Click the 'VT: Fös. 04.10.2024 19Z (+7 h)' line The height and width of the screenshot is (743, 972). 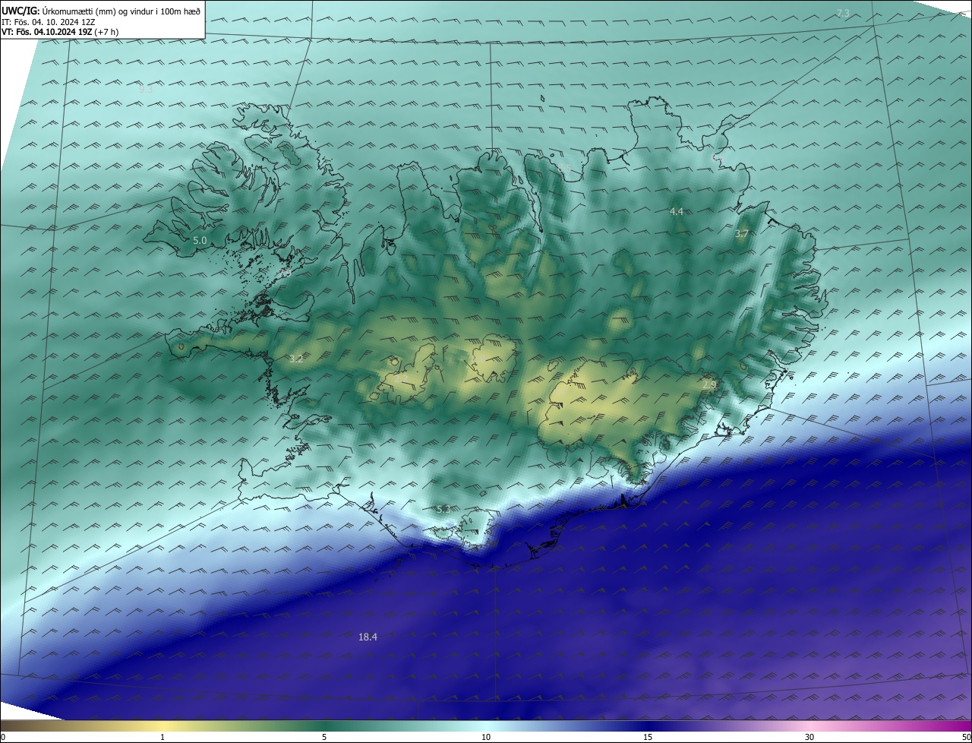(60, 32)
